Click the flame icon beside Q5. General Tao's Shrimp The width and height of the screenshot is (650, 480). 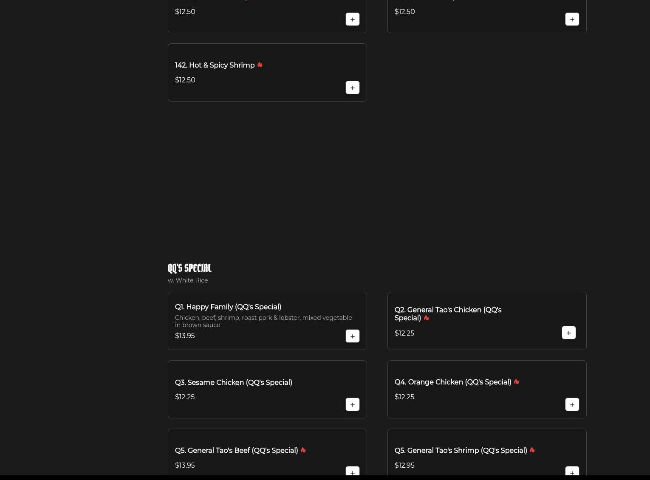pos(532,450)
